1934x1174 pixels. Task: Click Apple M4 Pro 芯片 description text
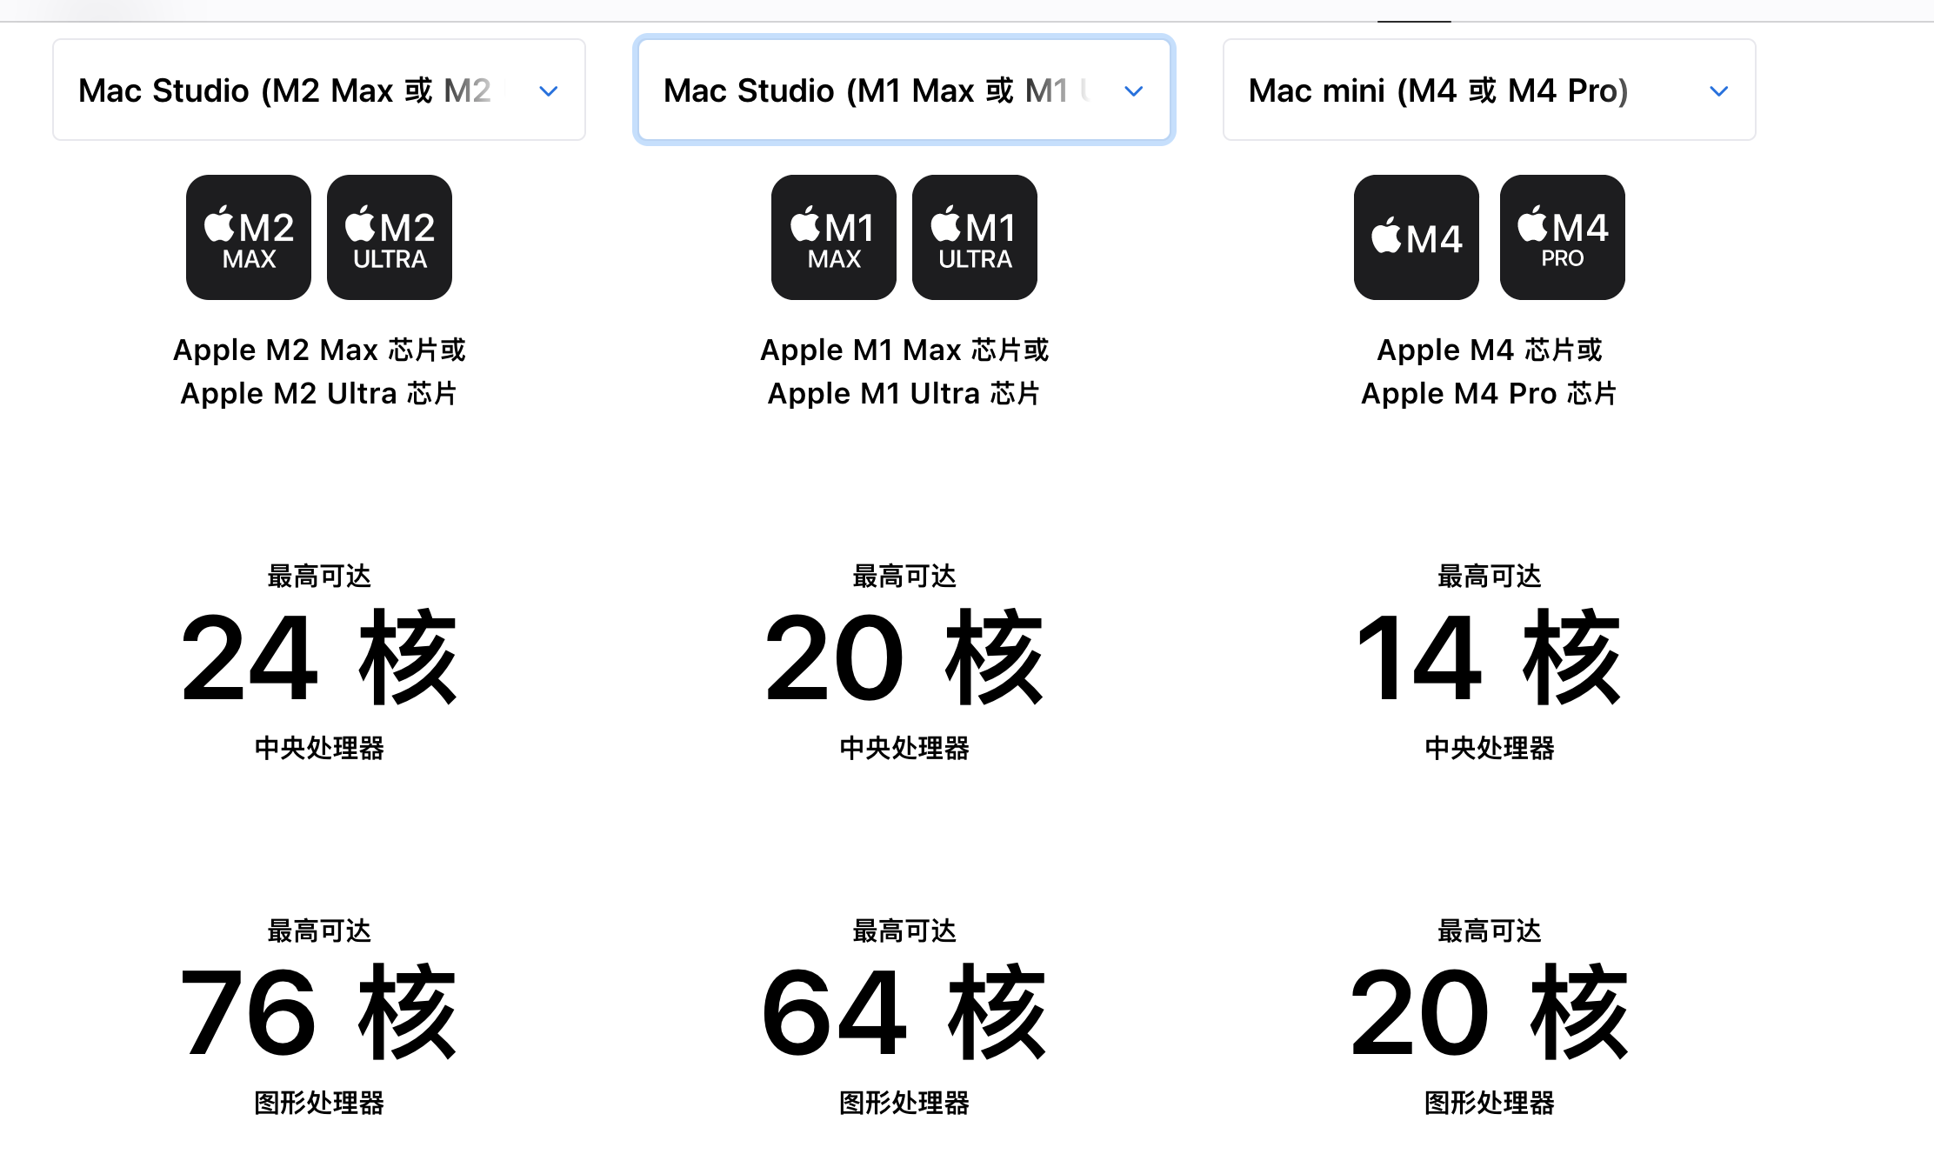coord(1489,394)
